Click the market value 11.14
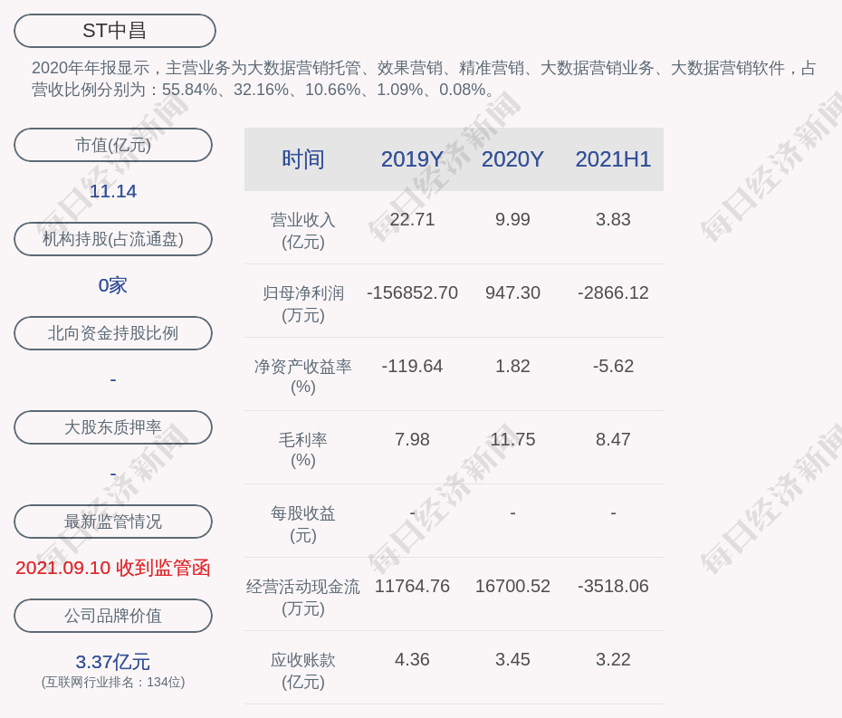The width and height of the screenshot is (842, 718). pos(113,191)
